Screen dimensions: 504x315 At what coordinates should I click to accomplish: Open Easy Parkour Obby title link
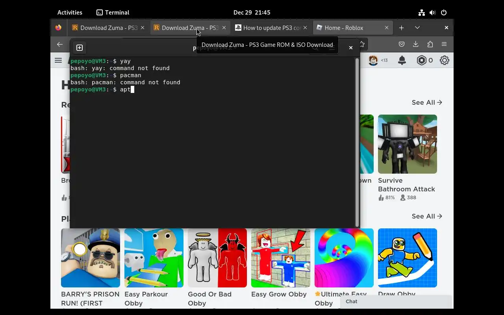[x=146, y=298]
